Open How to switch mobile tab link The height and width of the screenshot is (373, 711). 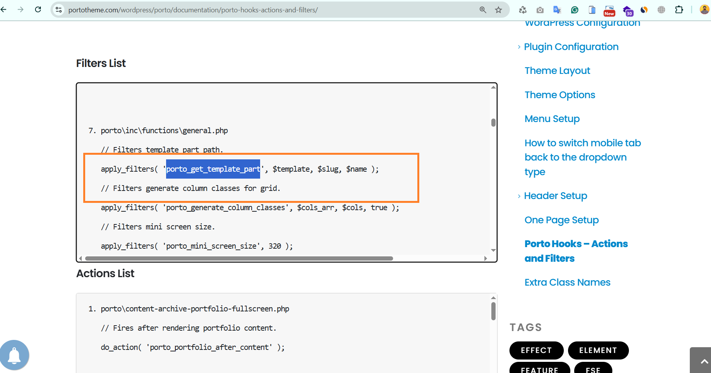583,157
